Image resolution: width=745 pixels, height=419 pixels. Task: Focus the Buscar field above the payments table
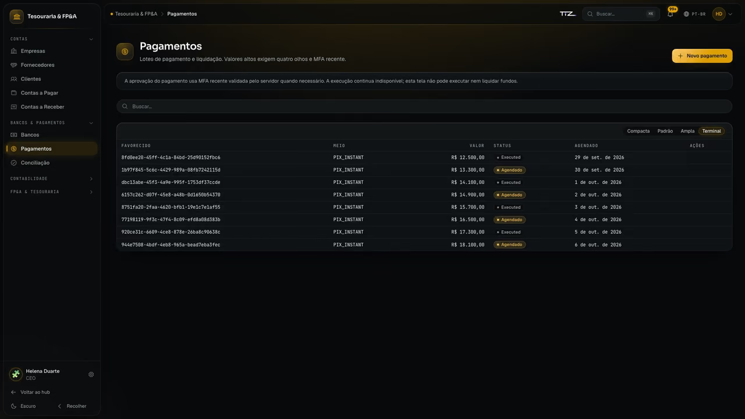424,106
